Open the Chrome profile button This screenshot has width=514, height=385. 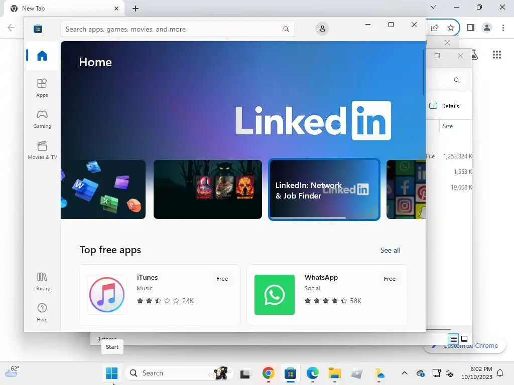click(x=487, y=28)
